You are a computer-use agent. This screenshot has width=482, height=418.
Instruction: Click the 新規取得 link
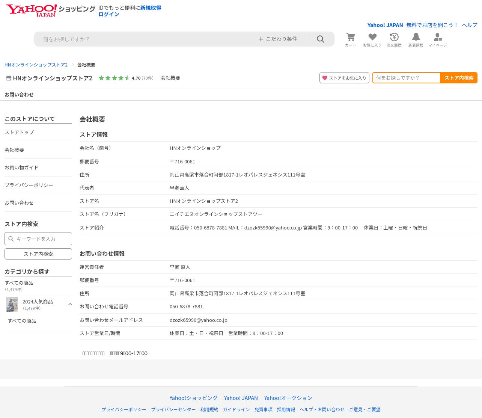coord(151,8)
